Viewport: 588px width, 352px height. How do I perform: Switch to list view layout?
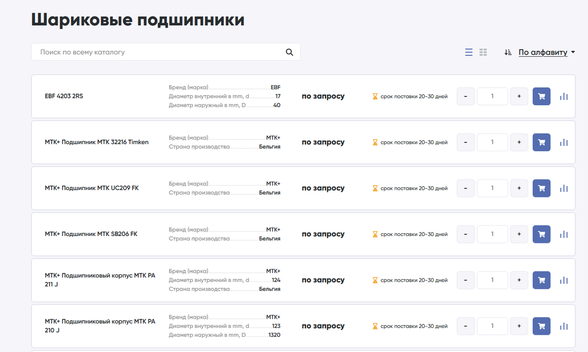[469, 52]
